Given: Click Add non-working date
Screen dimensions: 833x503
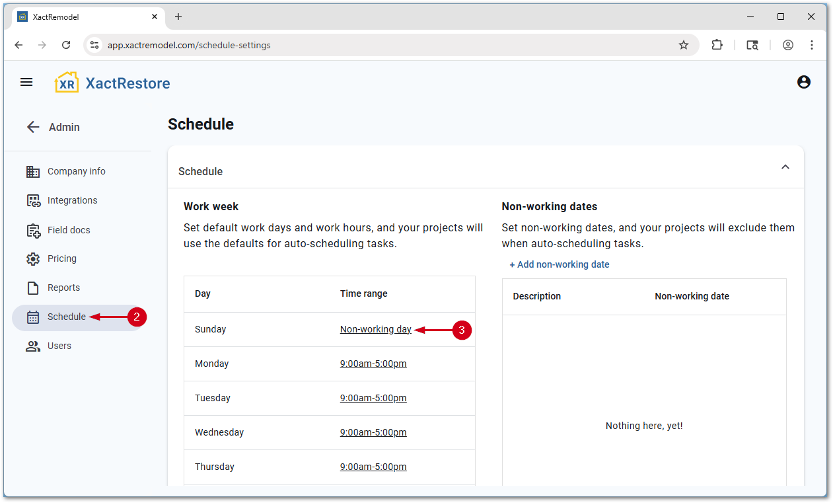Looking at the screenshot, I should (559, 264).
